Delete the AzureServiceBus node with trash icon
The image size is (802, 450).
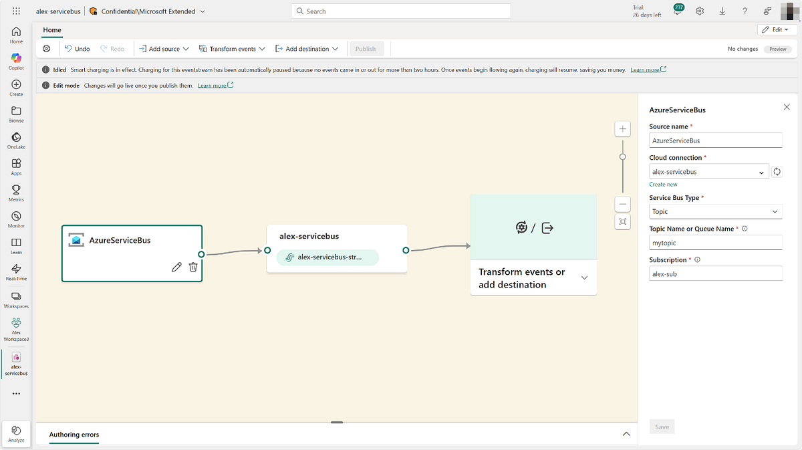(193, 267)
